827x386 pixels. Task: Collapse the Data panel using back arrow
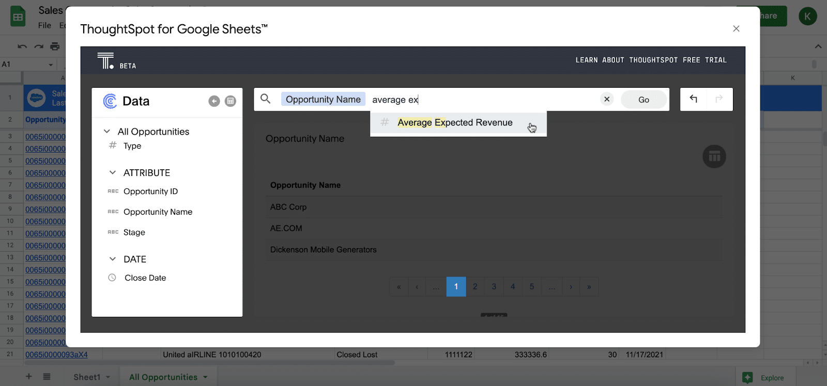click(x=214, y=101)
